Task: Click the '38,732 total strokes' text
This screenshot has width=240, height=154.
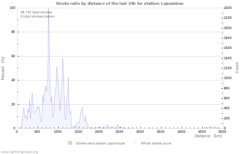Action: (x=36, y=12)
